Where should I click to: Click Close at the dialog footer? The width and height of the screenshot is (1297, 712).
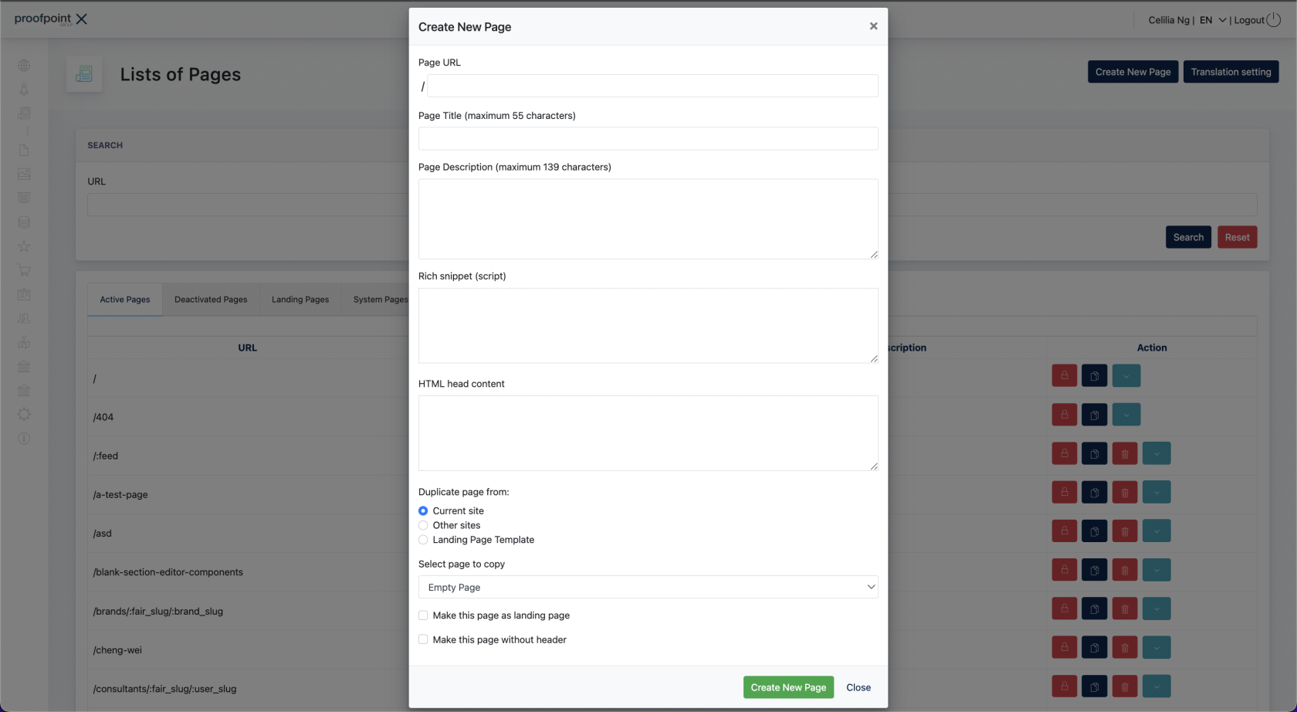pos(858,687)
